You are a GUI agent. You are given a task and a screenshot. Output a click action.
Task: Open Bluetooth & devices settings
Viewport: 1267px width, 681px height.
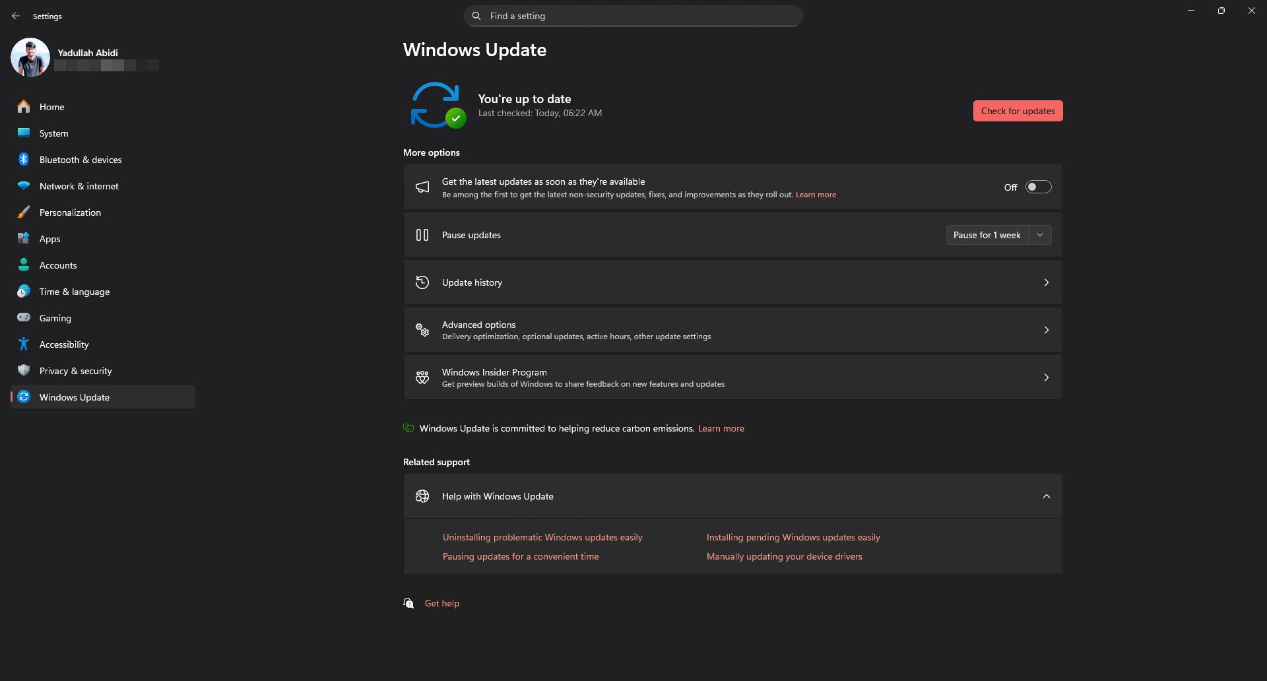click(x=24, y=159)
